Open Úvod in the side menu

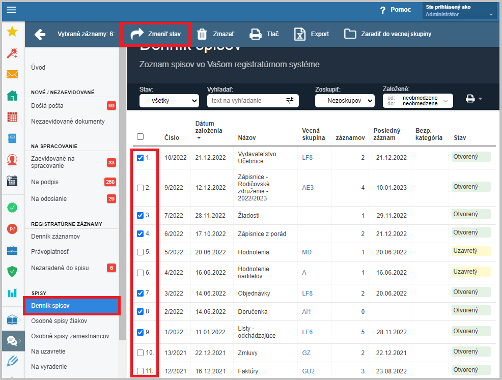(x=38, y=68)
